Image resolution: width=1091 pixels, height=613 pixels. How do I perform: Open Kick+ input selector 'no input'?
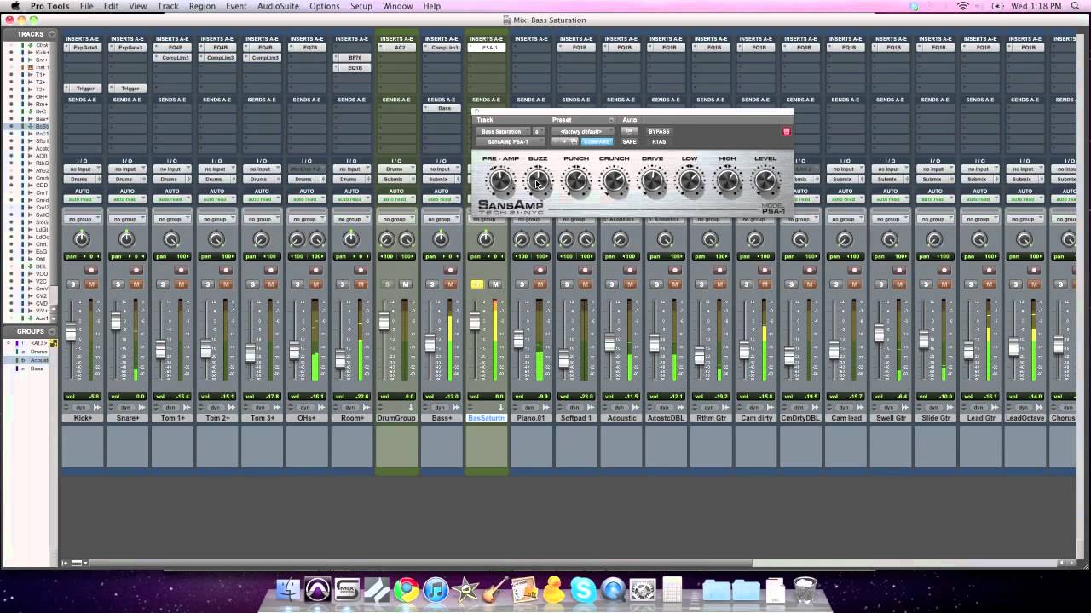(82, 169)
